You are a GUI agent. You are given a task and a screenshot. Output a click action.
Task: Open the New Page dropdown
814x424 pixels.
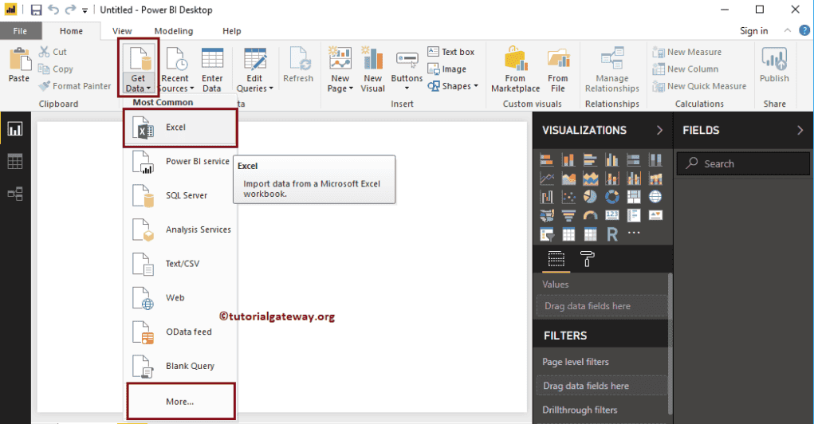(340, 69)
